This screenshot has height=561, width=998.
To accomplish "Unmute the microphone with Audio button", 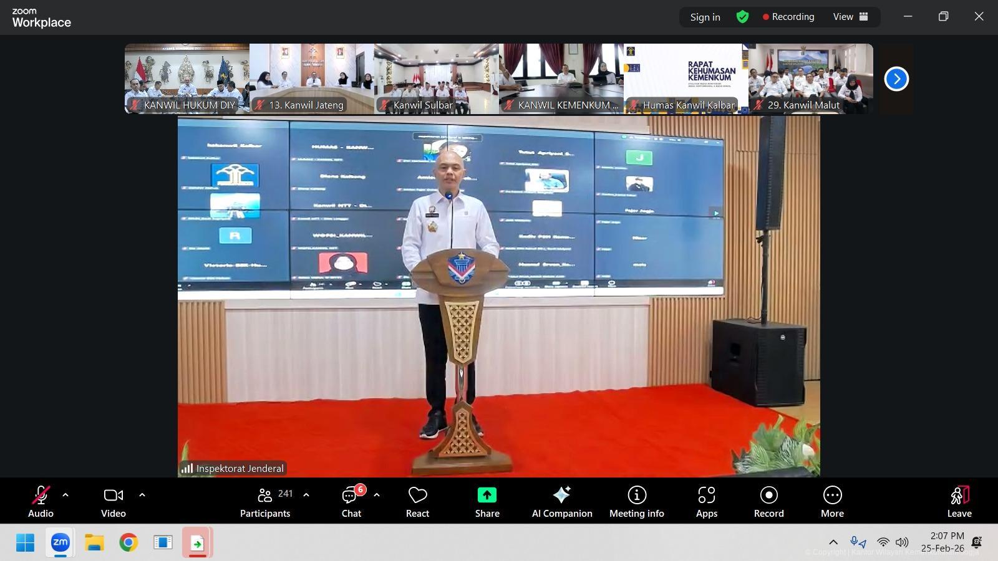I will [41, 502].
